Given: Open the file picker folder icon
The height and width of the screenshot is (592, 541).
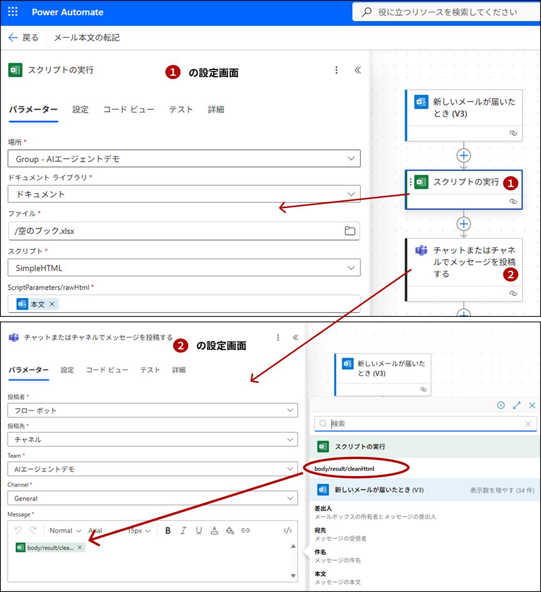Looking at the screenshot, I should pos(350,231).
